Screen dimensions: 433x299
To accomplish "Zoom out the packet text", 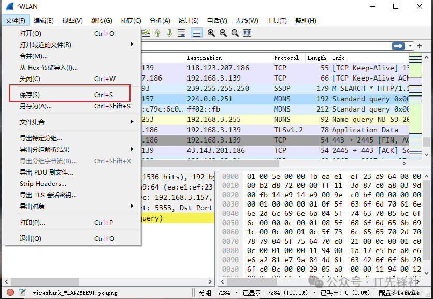I will (223, 33).
